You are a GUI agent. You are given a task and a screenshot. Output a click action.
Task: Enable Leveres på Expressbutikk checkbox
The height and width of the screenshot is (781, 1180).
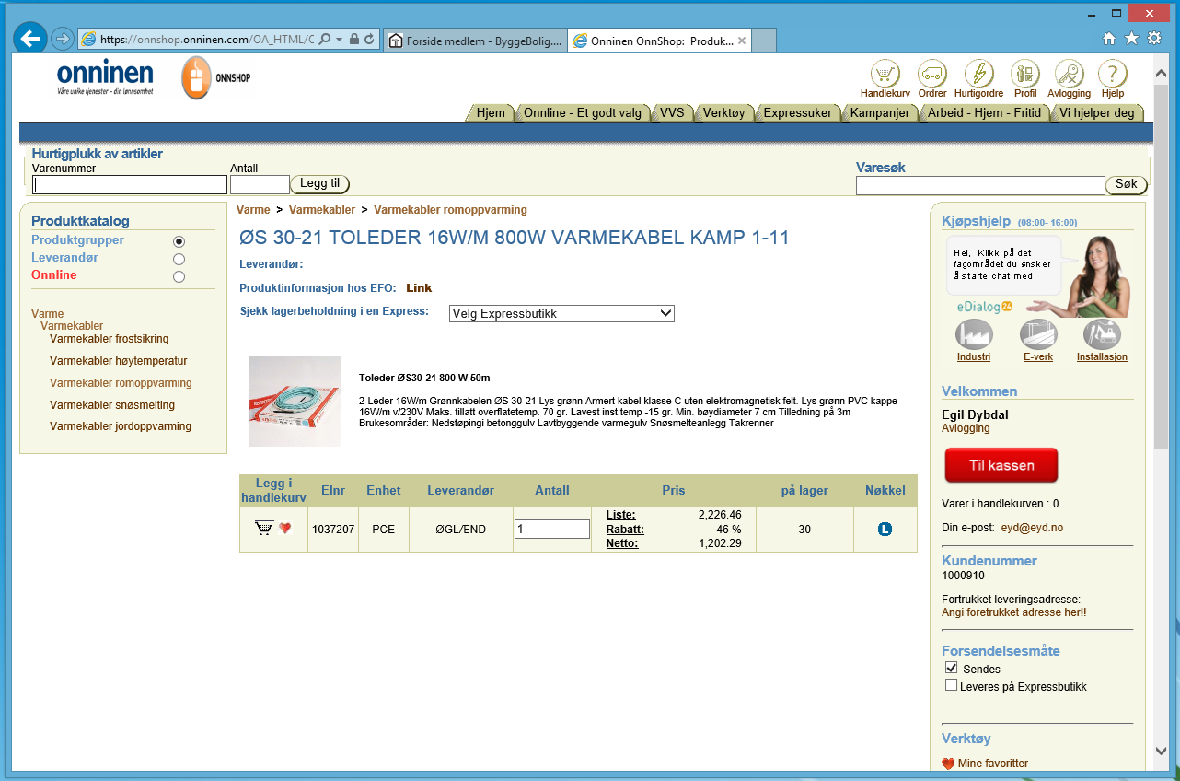click(952, 685)
